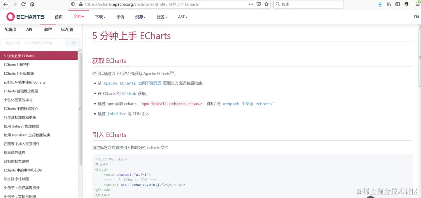
Task: Open the downloads arrow icon
Action: tap(380, 4)
